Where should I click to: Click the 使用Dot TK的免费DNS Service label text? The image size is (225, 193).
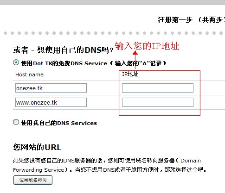point(64,63)
